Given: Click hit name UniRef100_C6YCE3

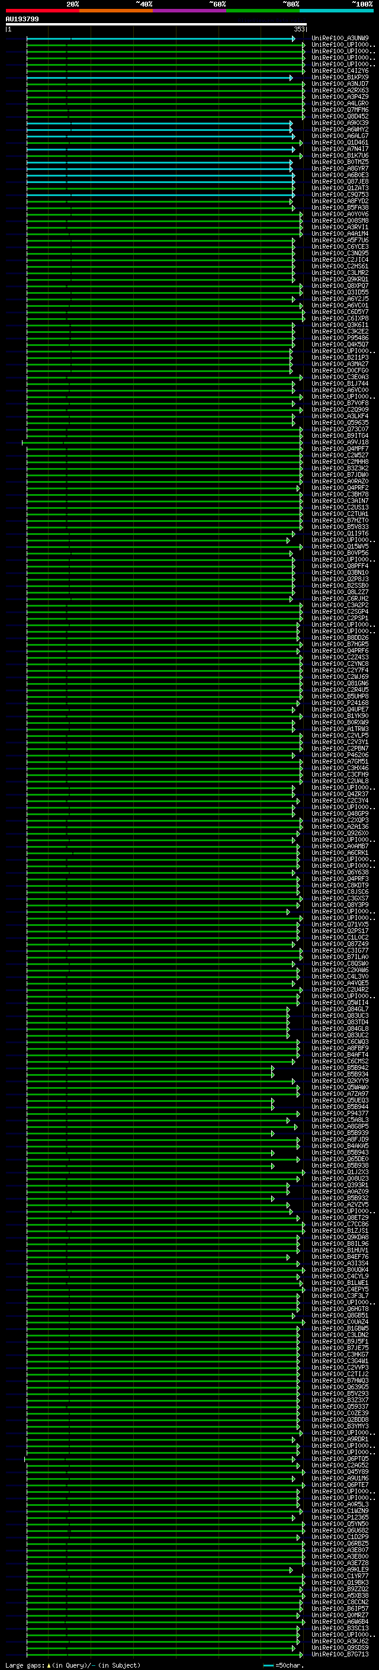Looking at the screenshot, I should [340, 246].
